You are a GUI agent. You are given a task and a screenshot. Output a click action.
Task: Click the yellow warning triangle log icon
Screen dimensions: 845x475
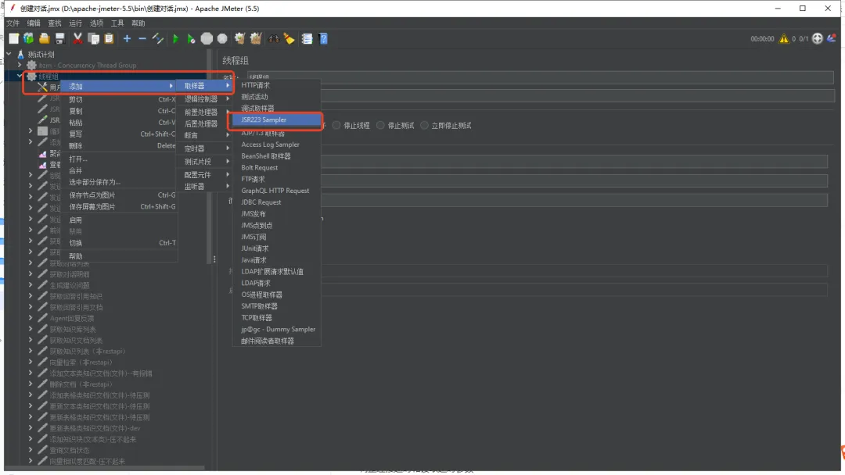(783, 38)
